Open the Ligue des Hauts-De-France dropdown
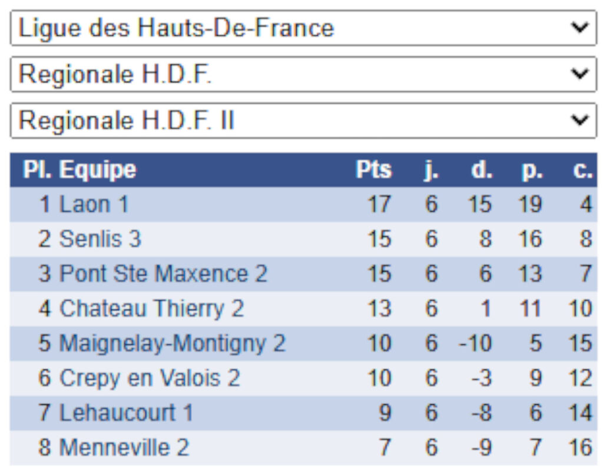The height and width of the screenshot is (472, 603). [x=303, y=28]
